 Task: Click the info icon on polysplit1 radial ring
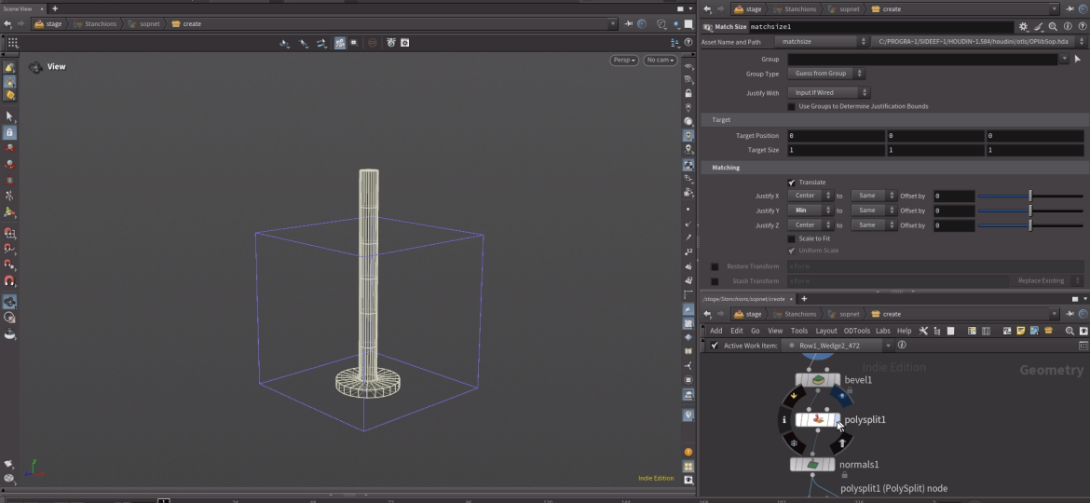[784, 420]
